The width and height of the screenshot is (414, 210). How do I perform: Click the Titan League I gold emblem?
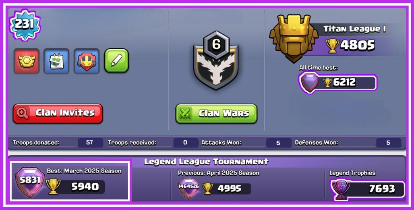[x=294, y=38]
